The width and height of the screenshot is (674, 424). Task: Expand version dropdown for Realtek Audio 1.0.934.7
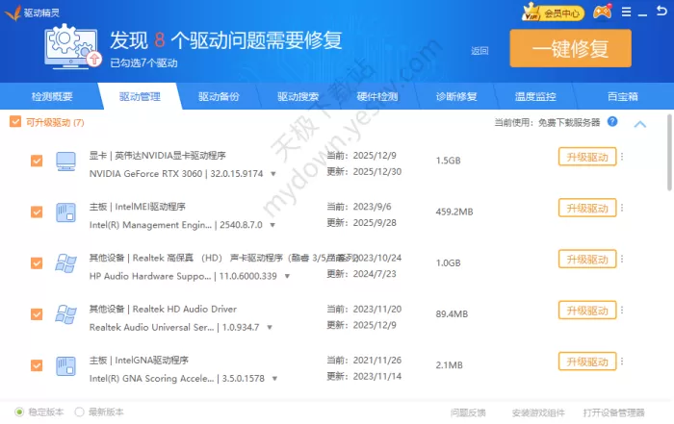tap(270, 328)
